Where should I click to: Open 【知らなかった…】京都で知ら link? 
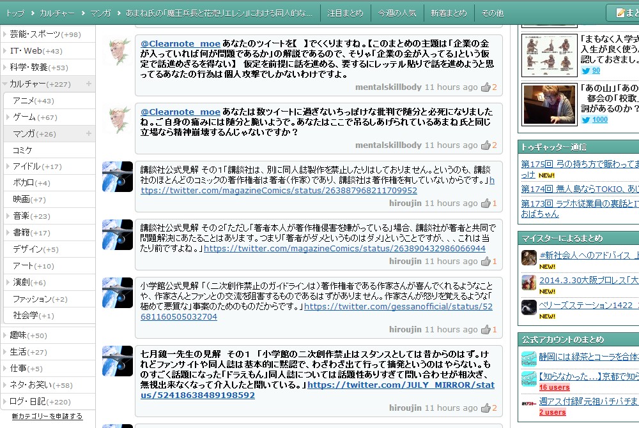click(x=589, y=377)
